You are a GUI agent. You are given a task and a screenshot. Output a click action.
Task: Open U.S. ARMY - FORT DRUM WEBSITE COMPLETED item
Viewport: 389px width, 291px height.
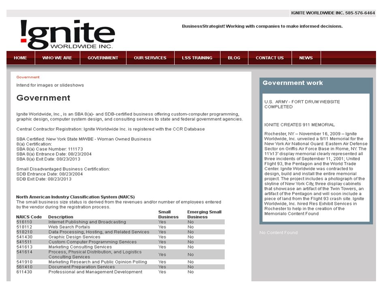[302, 104]
